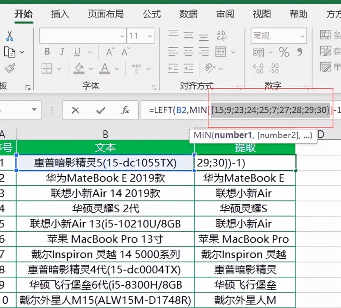Click cell 华为MateBook E 2019款
This screenshot has height=308, width=341.
tap(105, 178)
